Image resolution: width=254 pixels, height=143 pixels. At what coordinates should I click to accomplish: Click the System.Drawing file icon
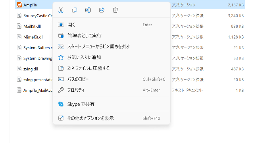(19, 58)
